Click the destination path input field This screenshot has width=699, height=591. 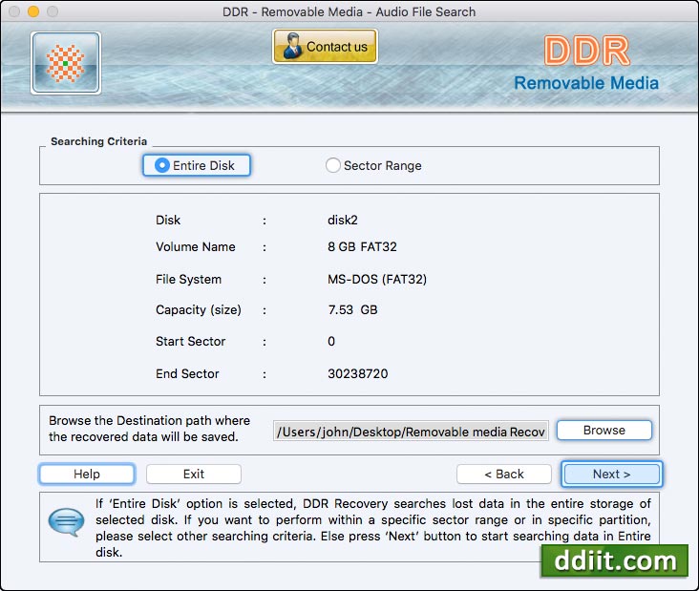point(411,432)
